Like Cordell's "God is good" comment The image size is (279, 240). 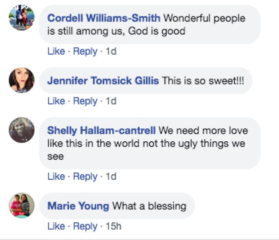(56, 51)
